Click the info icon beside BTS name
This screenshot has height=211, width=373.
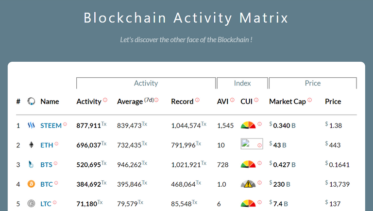[56, 163]
